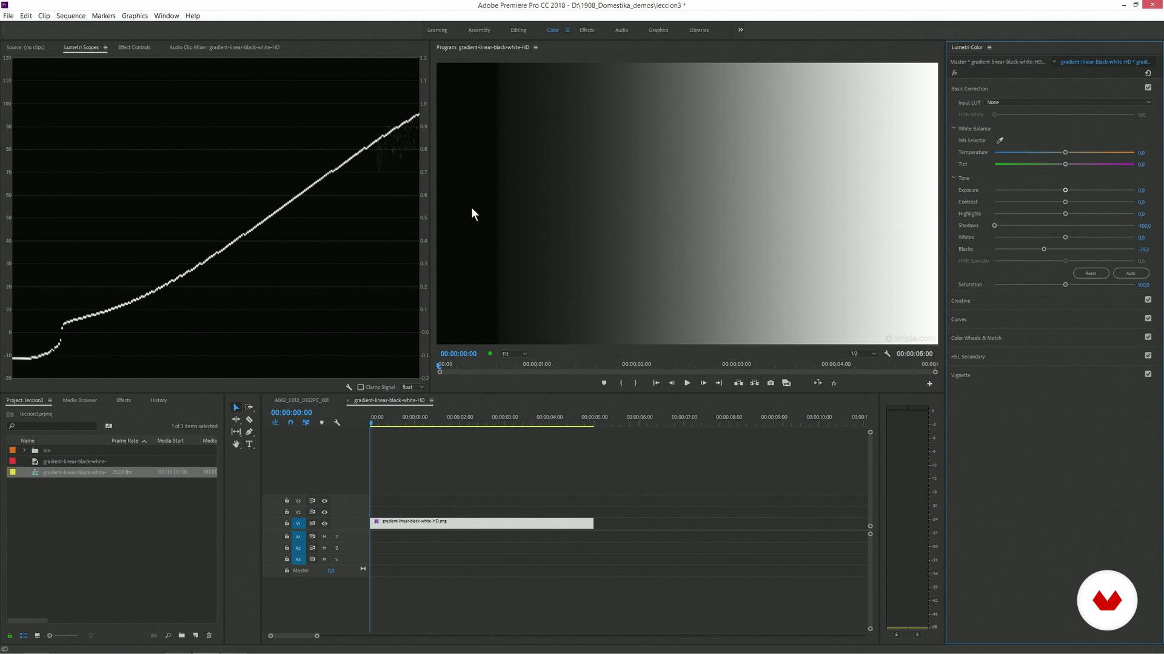Select the Pen tool
This screenshot has height=654, width=1164.
pos(249,432)
